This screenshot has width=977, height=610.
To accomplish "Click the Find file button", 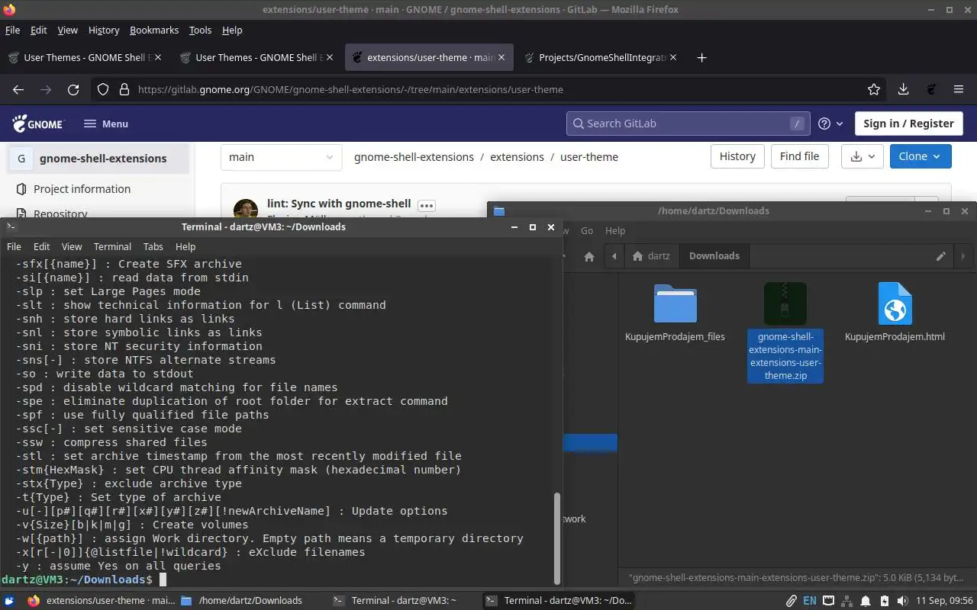I will (799, 156).
